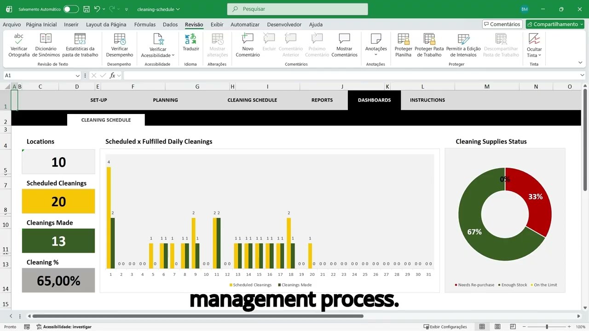589x331 pixels.
Task: Click Ocultar Tinta tool
Action: click(x=534, y=45)
